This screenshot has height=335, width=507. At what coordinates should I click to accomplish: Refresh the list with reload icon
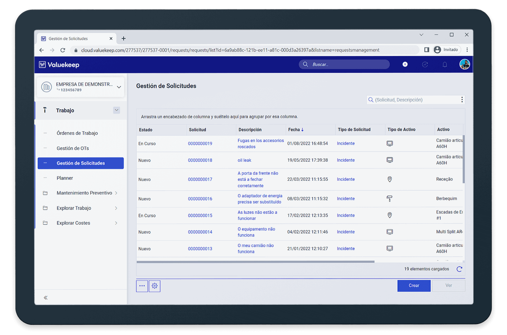(459, 269)
